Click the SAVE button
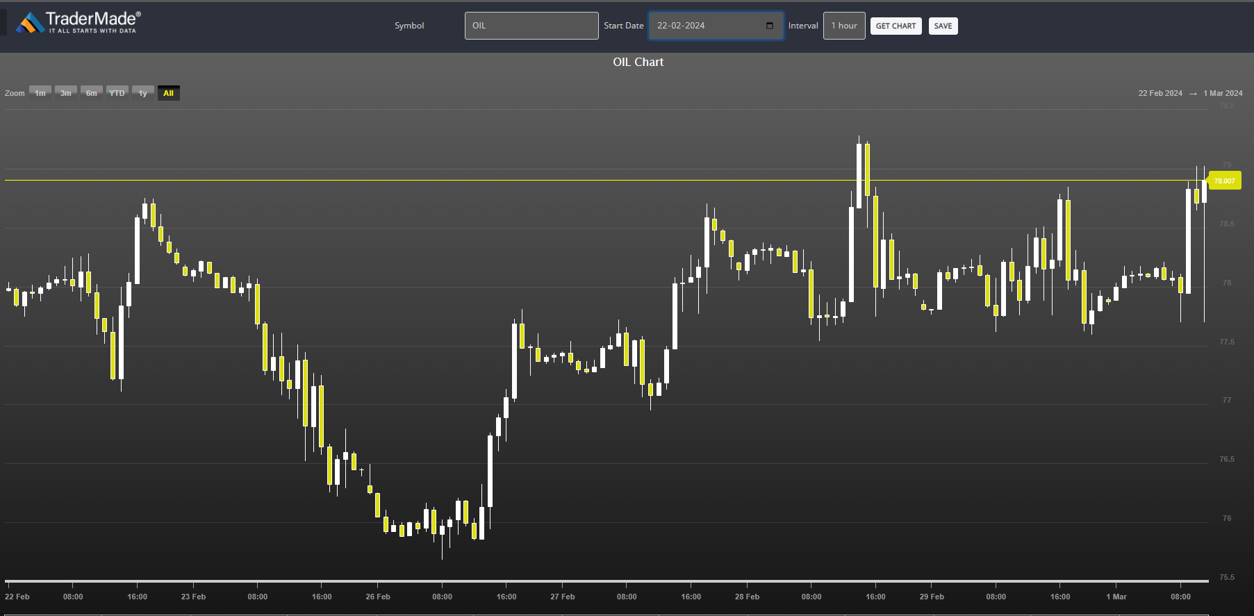Image resolution: width=1254 pixels, height=616 pixels. 943,26
